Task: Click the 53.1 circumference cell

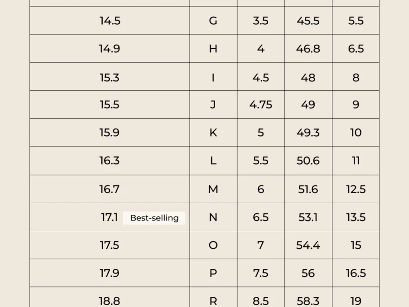Action: coord(308,217)
